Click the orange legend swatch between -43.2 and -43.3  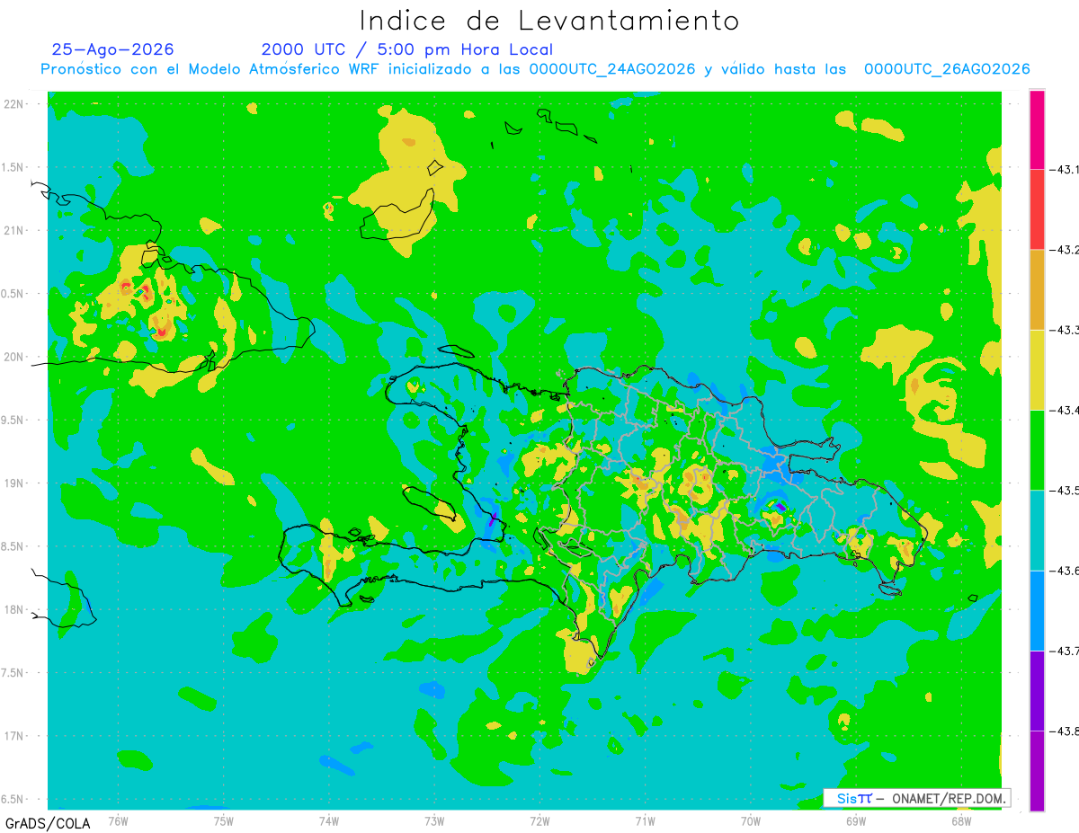click(x=1037, y=289)
